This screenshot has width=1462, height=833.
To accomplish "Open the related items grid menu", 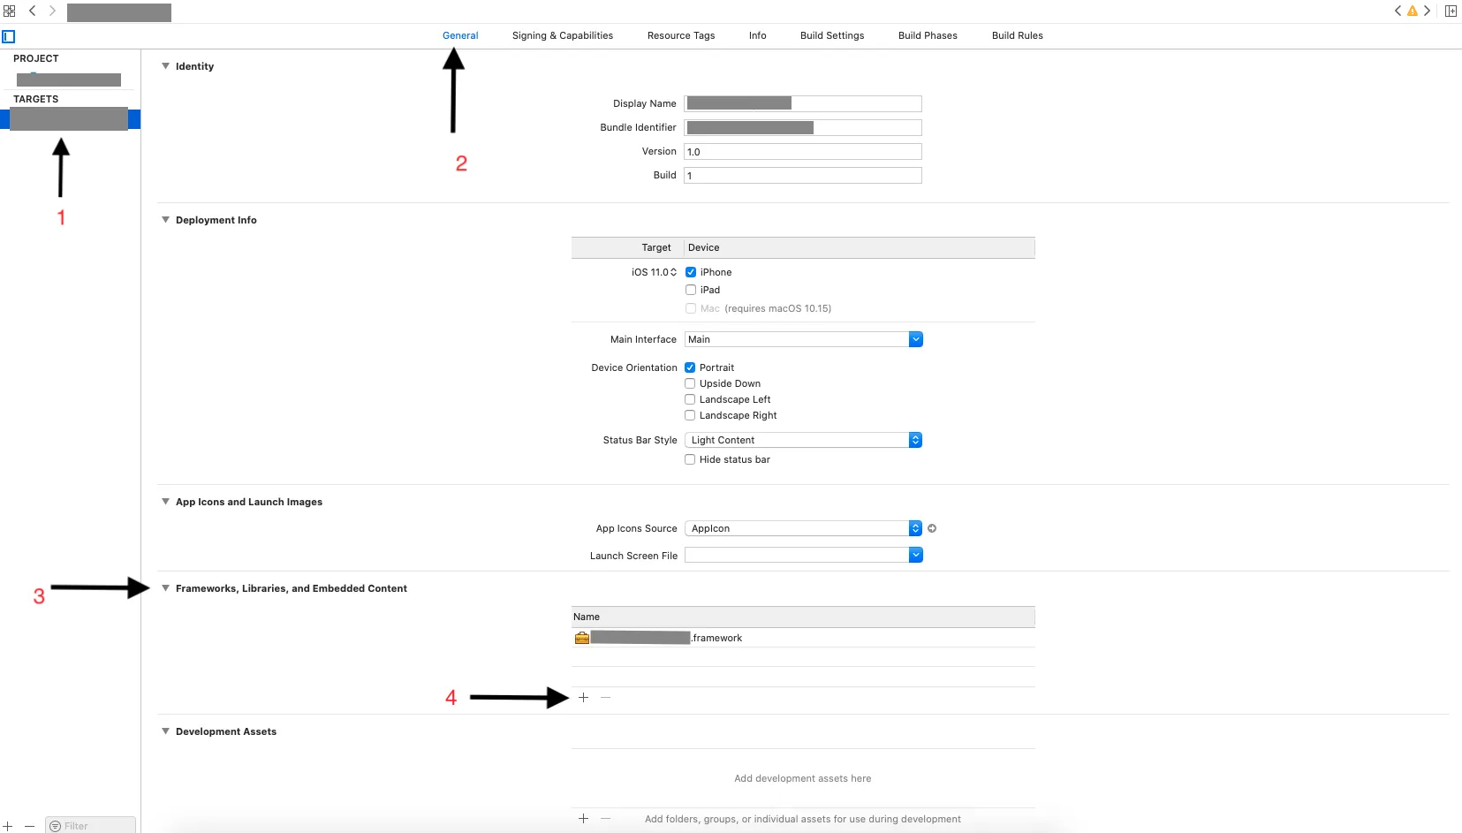I will [x=10, y=11].
